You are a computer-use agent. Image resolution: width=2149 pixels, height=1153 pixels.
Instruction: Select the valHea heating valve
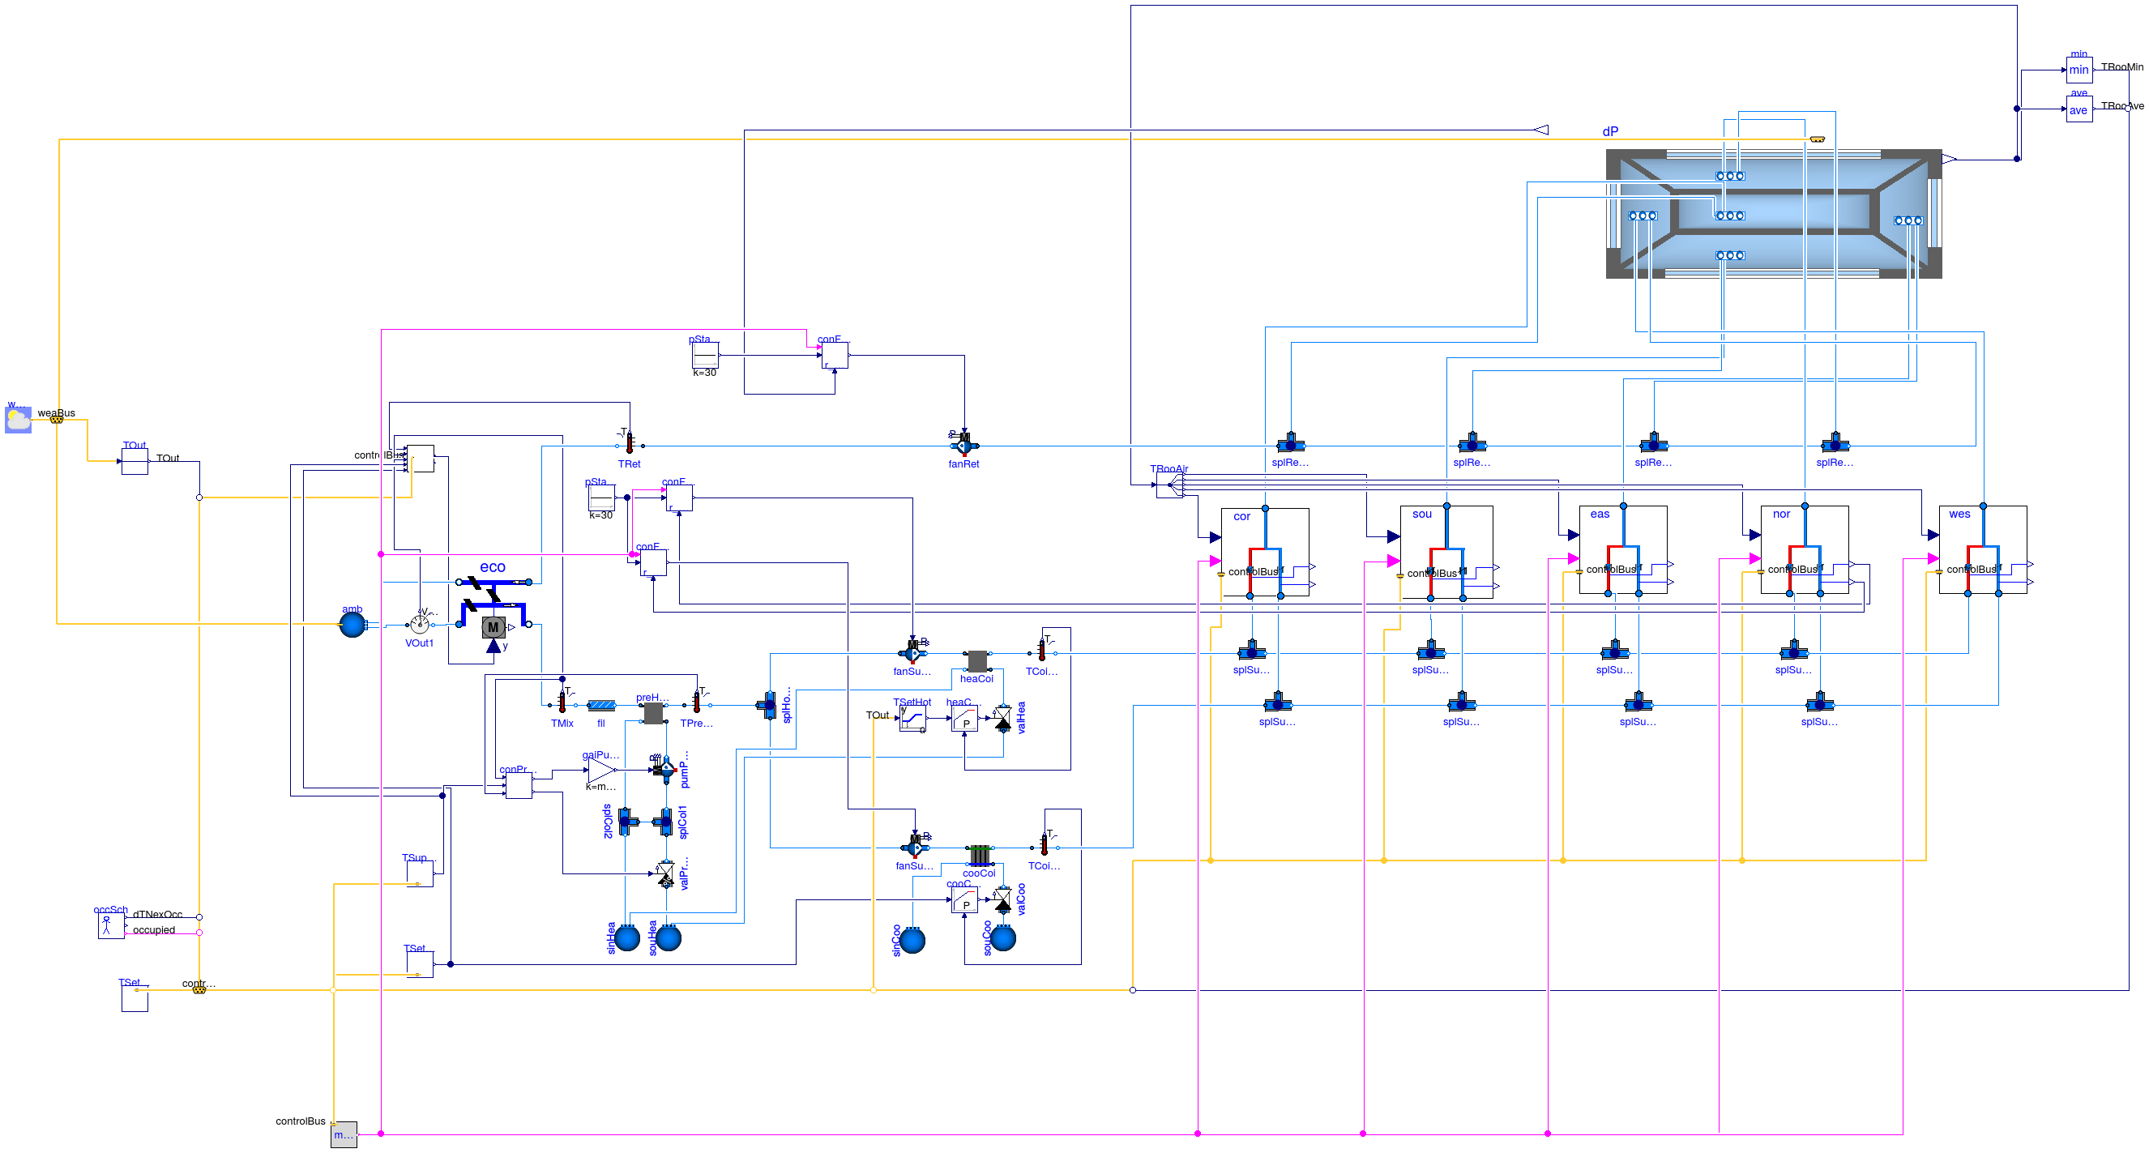(x=1002, y=719)
